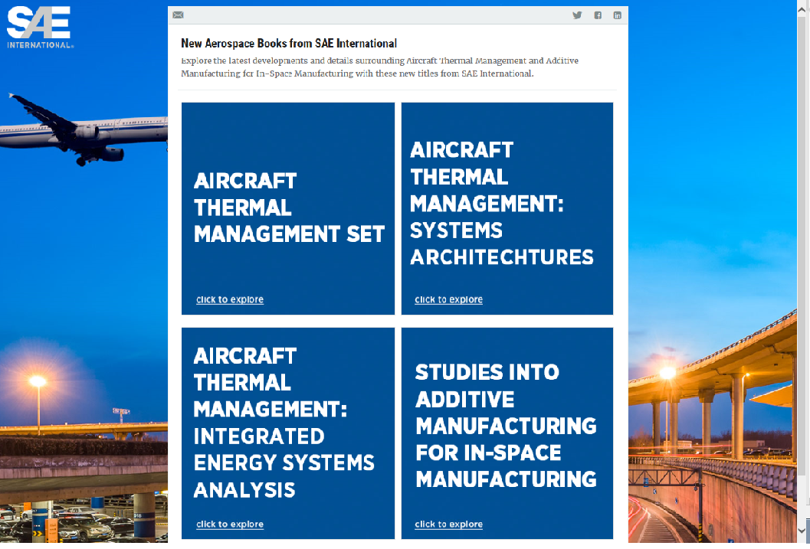Share via the Twitter icon

tap(577, 15)
